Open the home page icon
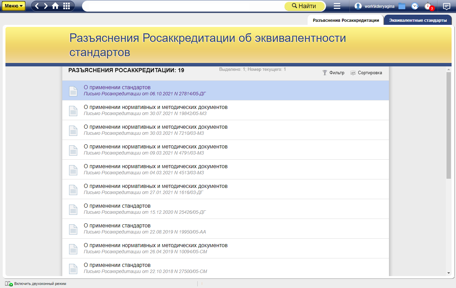This screenshot has width=456, height=288. point(55,6)
